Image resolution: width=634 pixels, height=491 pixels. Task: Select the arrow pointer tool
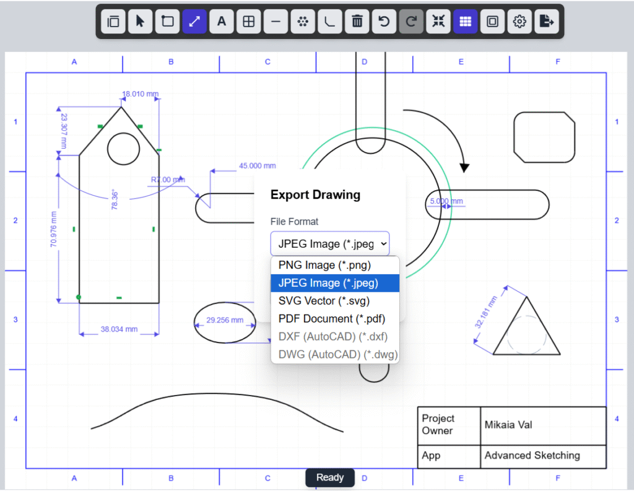point(140,22)
